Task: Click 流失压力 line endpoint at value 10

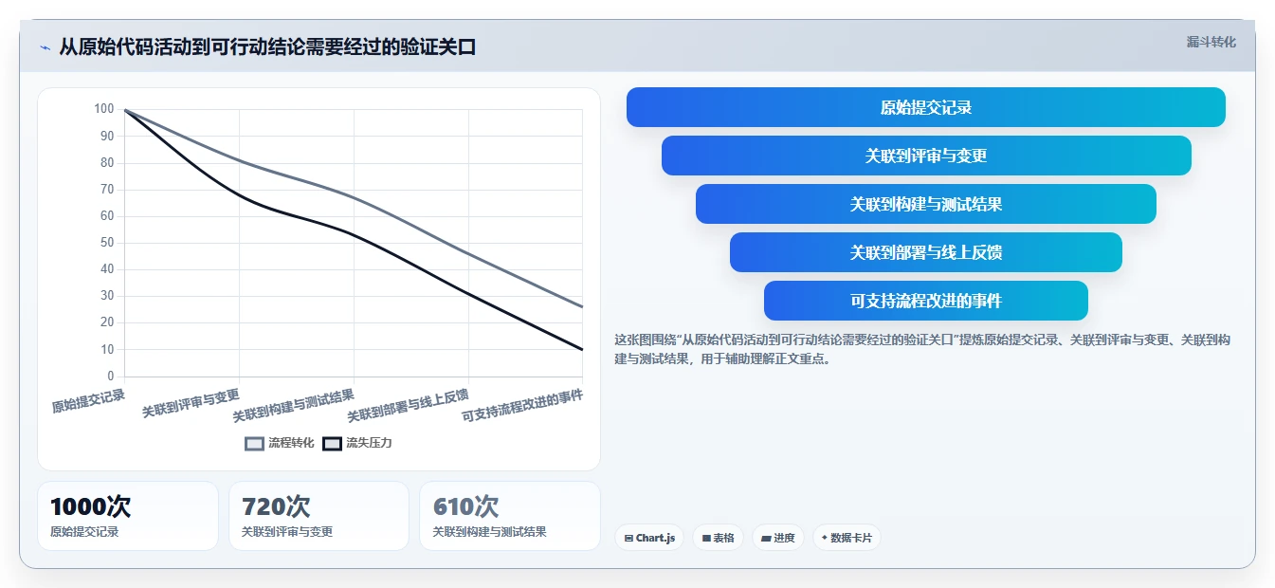Action: (582, 349)
